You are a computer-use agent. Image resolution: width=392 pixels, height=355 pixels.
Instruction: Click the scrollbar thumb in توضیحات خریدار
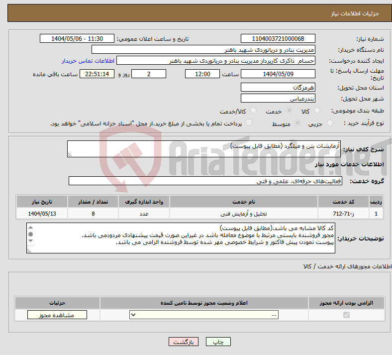pyautogui.click(x=30, y=234)
